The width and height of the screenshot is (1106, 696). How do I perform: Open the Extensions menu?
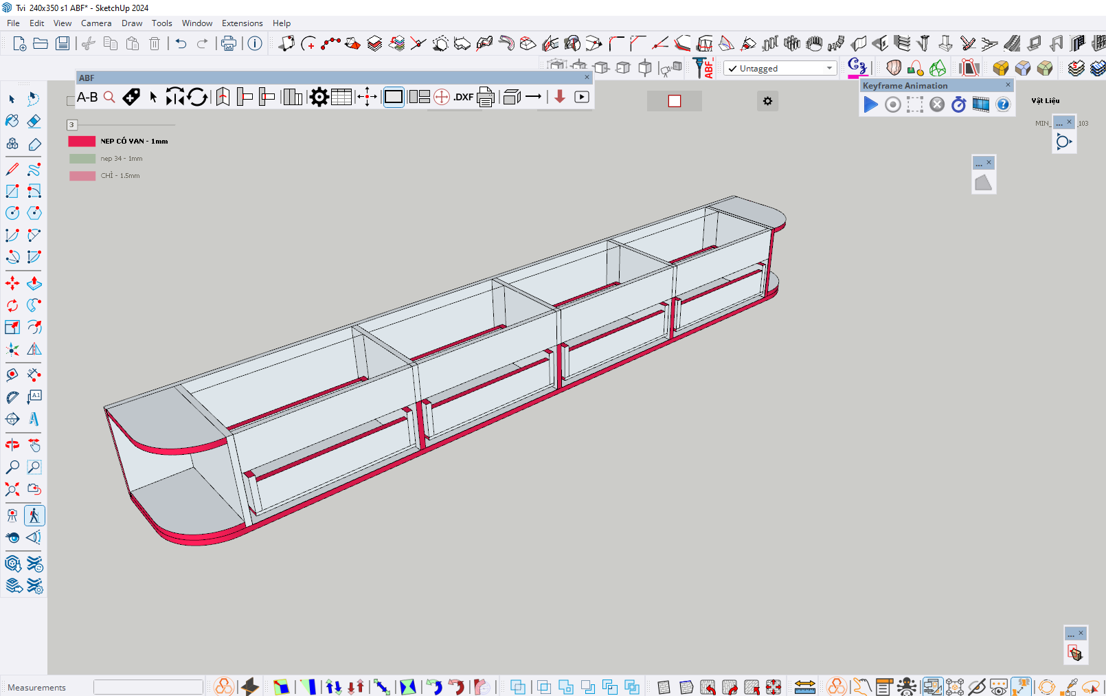point(242,23)
